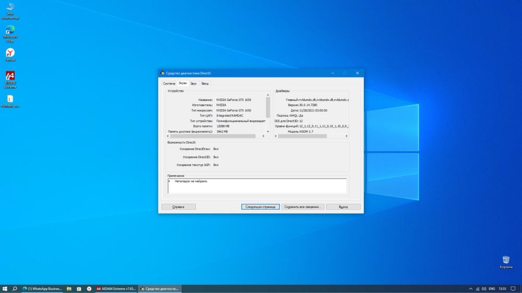The width and height of the screenshot is (522, 293).
Task: Open the volume tray icon
Action: point(484,289)
